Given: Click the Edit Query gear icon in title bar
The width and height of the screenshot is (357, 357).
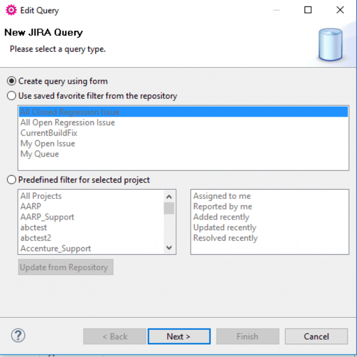Looking at the screenshot, I should (x=10, y=10).
